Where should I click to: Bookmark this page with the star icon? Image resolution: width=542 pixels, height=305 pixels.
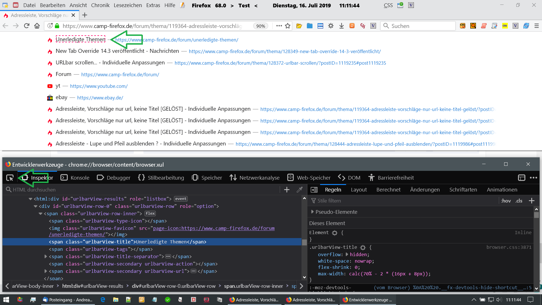[x=288, y=26]
